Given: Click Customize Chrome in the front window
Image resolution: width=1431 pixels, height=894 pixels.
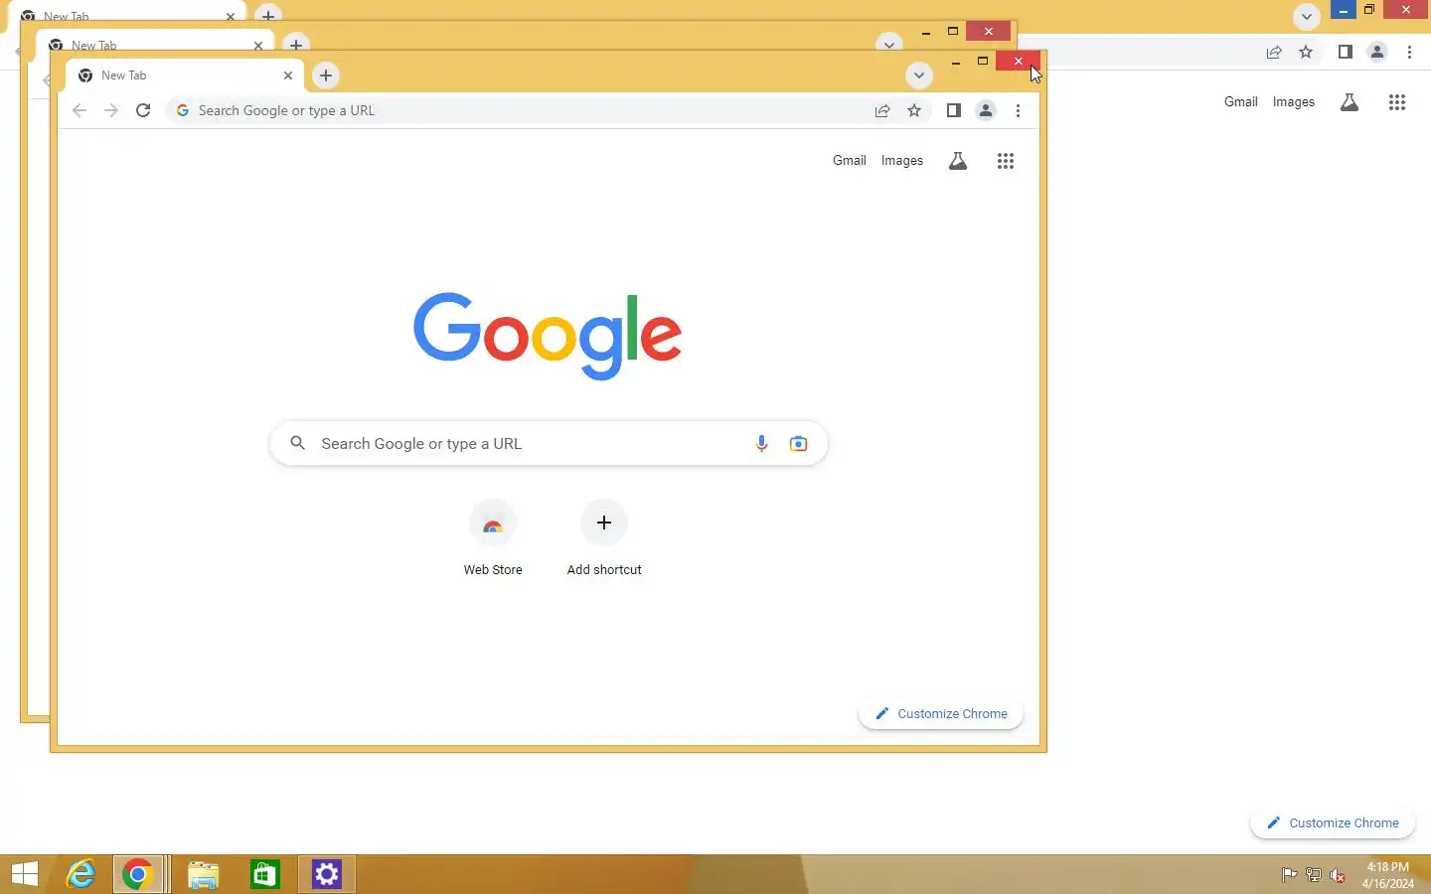Looking at the screenshot, I should [941, 713].
